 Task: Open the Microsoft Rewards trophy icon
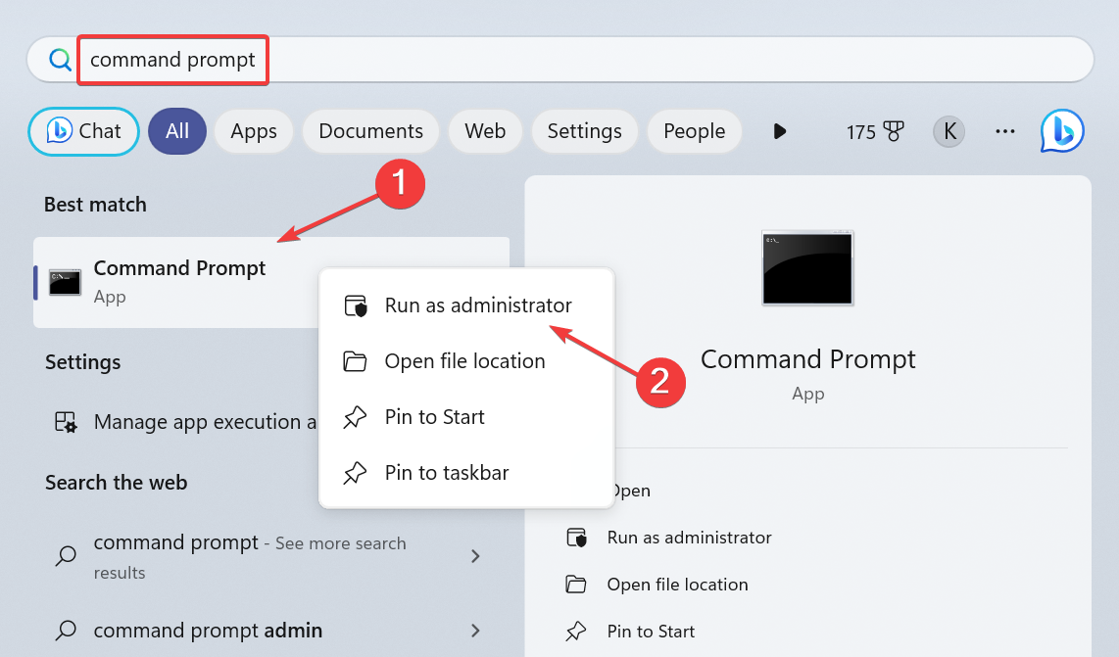point(893,131)
